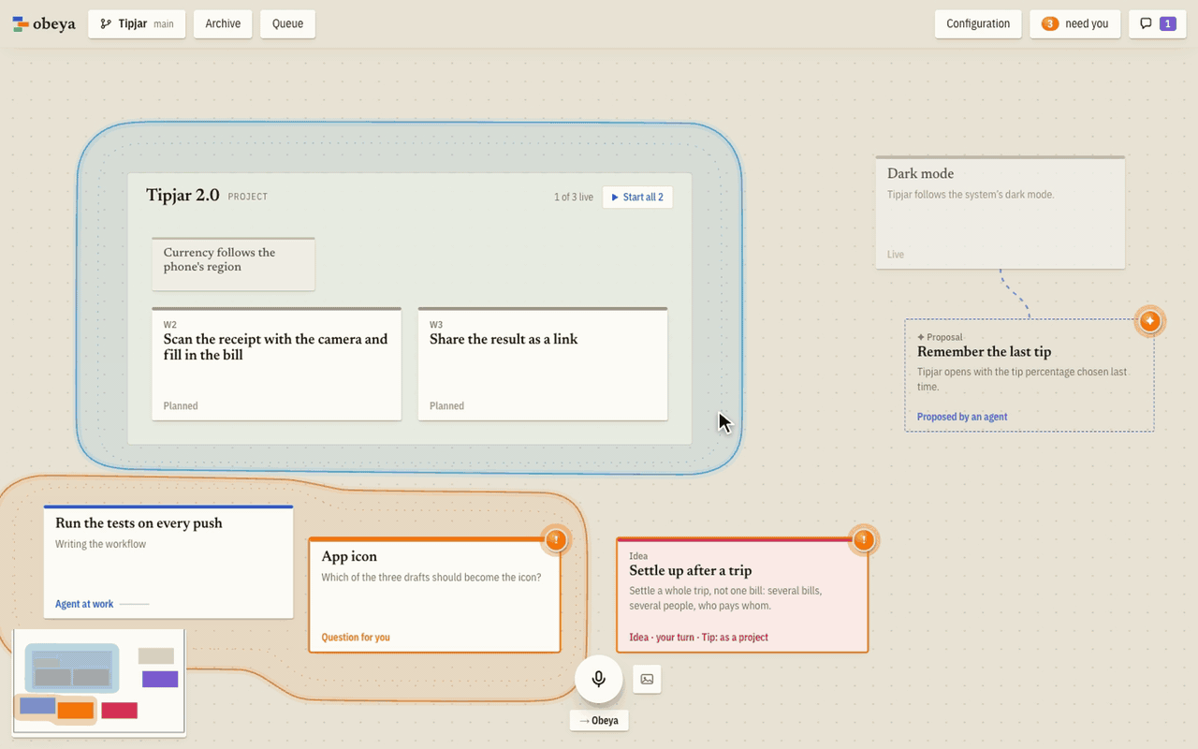Open Run the tests on every push
The width and height of the screenshot is (1198, 749).
168,562
